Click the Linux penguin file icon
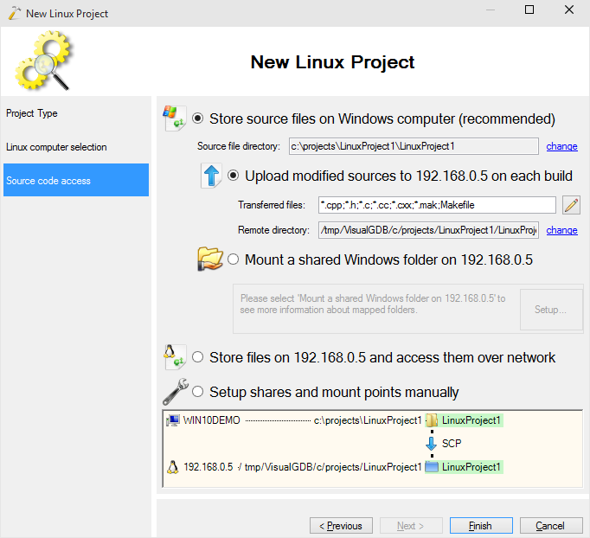The height and width of the screenshot is (538, 590). [174, 356]
